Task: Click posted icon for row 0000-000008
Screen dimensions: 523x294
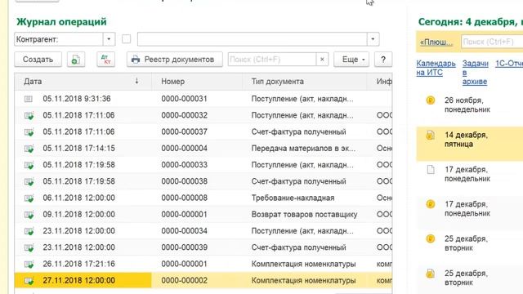Action: pyautogui.click(x=29, y=198)
